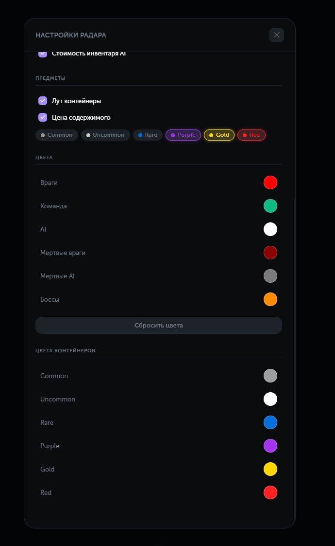Click the Red rarity filter chip

click(251, 135)
